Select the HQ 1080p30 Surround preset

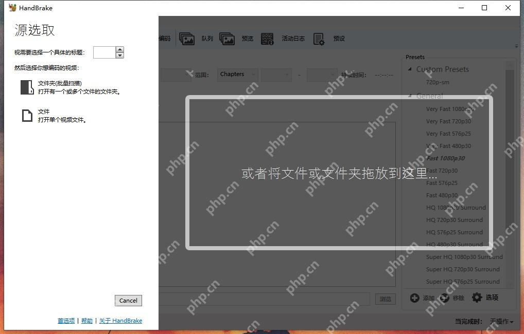[456, 208]
